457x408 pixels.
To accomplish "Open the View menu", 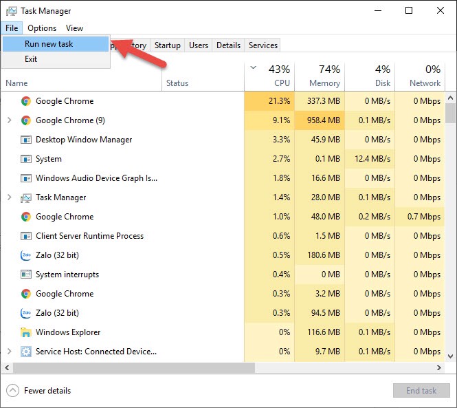I will (x=74, y=28).
